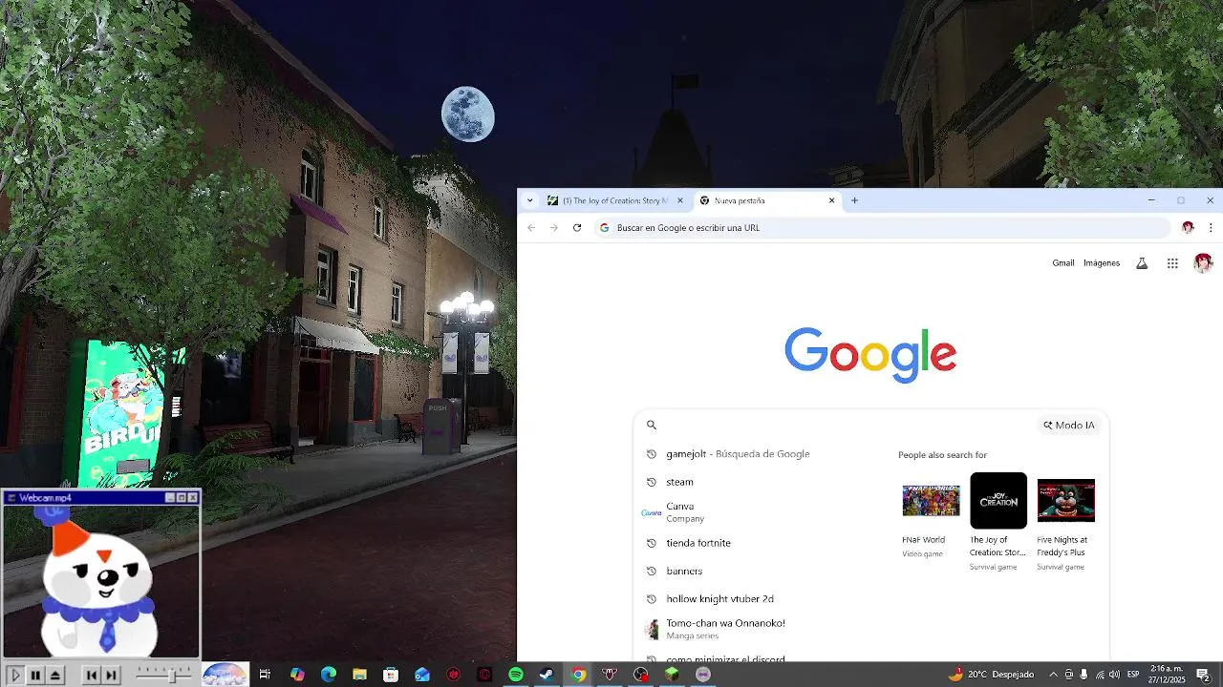Open File Explorer from the taskbar
This screenshot has width=1223, height=687.
[359, 675]
